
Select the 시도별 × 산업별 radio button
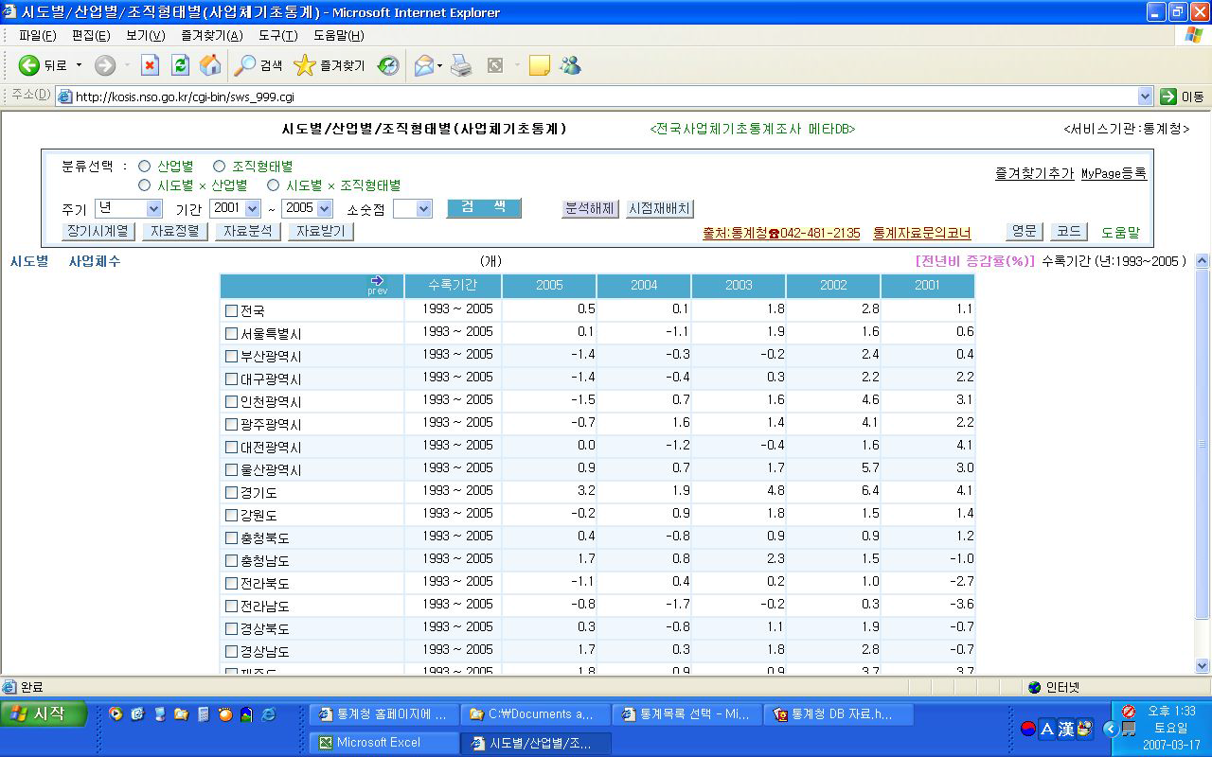[x=145, y=185]
